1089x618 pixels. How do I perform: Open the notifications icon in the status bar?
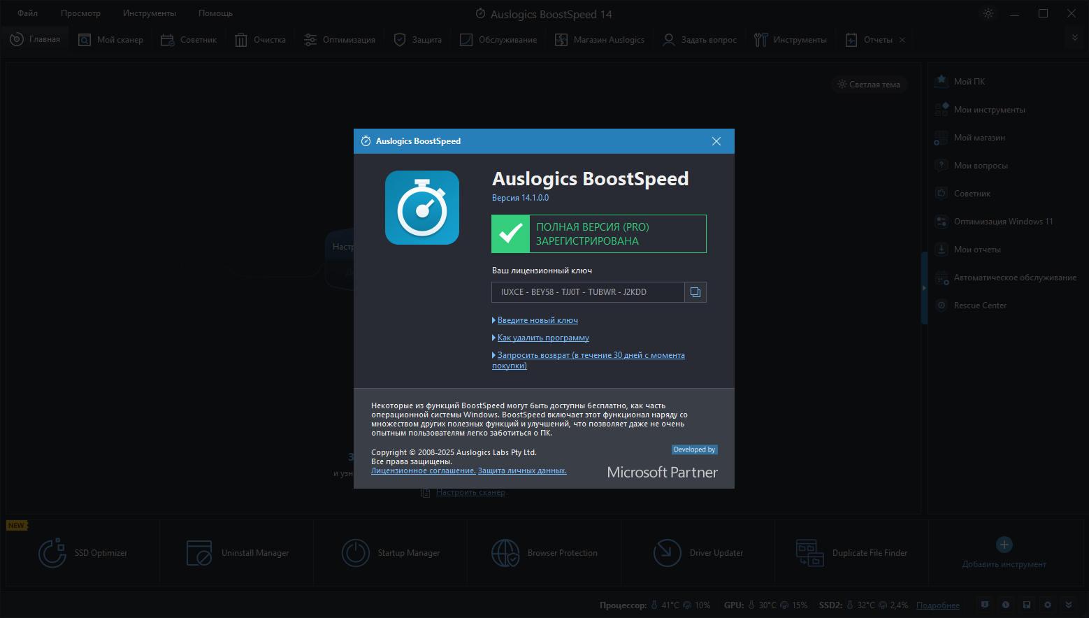(984, 605)
